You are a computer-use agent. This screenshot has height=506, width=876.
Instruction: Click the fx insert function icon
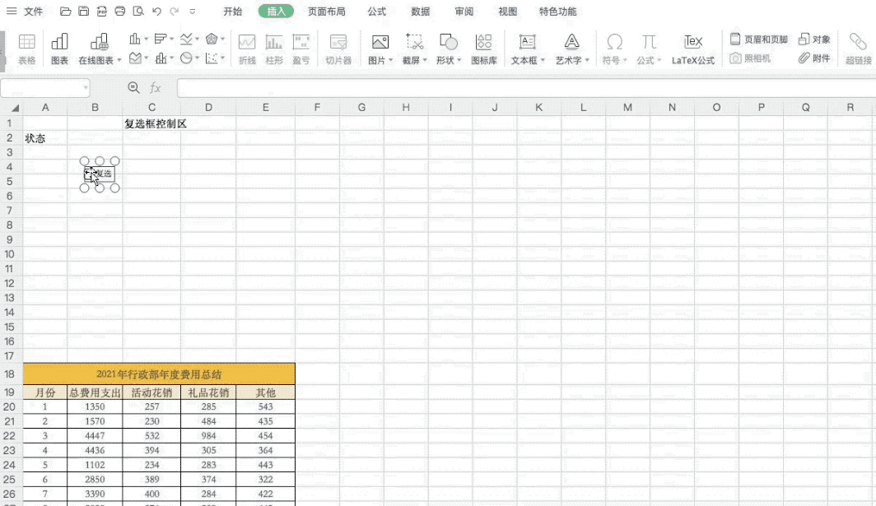156,88
